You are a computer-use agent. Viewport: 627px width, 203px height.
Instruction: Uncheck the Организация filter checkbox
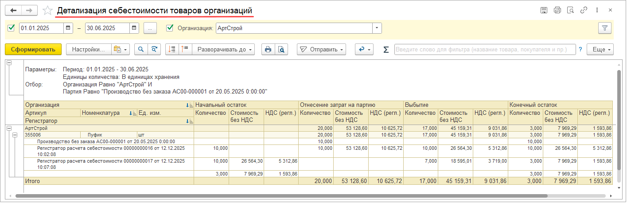[x=169, y=28]
